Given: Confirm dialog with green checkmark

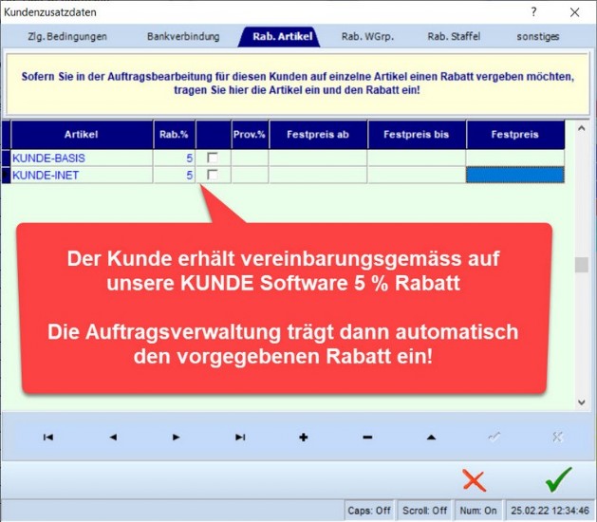Looking at the screenshot, I should tap(558, 478).
